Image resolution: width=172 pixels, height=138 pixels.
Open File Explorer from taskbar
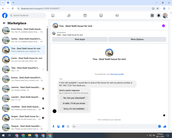pyautogui.click(x=30, y=135)
